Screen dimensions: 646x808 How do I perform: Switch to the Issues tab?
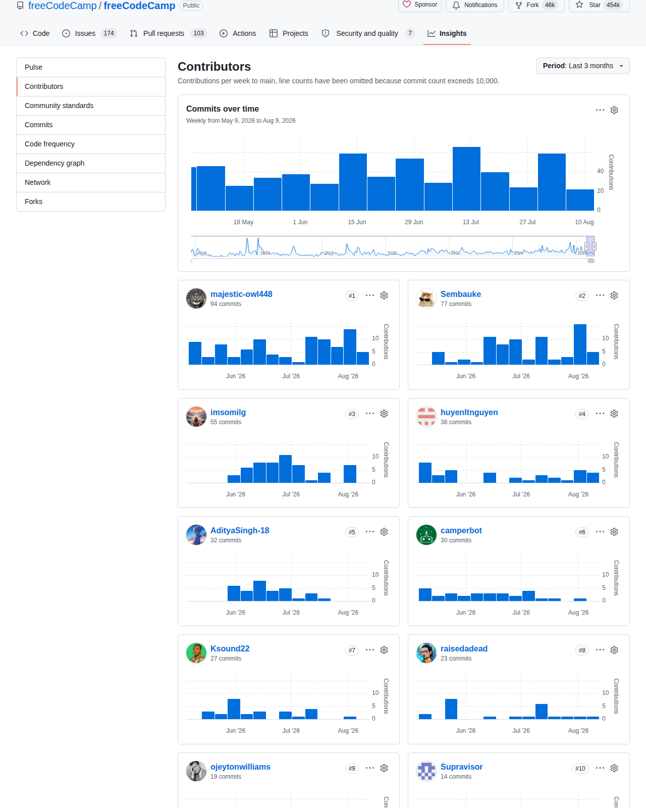[89, 33]
